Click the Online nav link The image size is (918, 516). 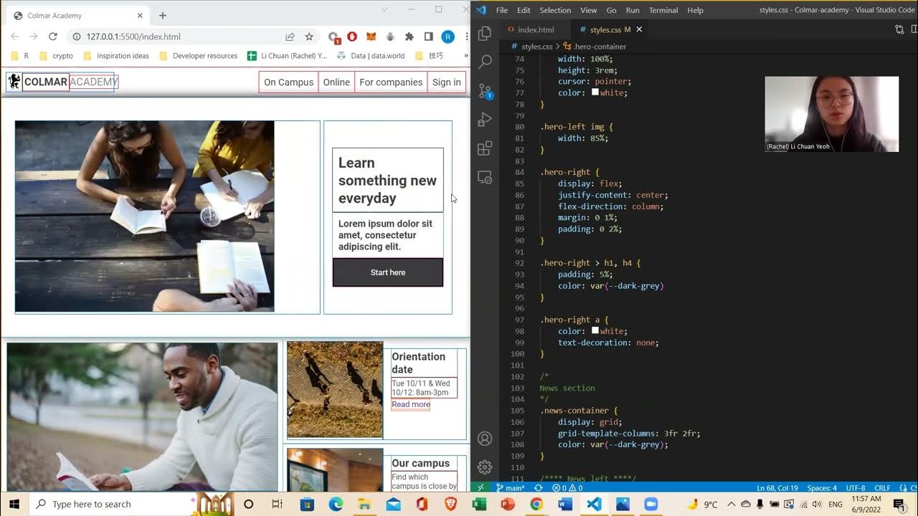click(x=336, y=82)
